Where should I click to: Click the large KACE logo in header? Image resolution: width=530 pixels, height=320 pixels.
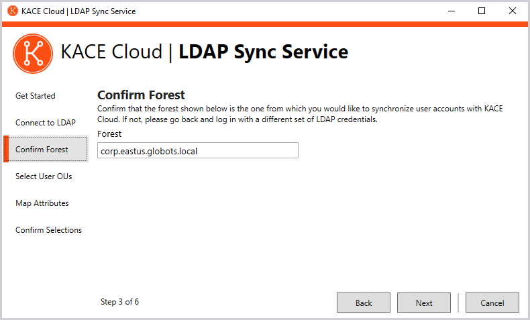point(33,53)
